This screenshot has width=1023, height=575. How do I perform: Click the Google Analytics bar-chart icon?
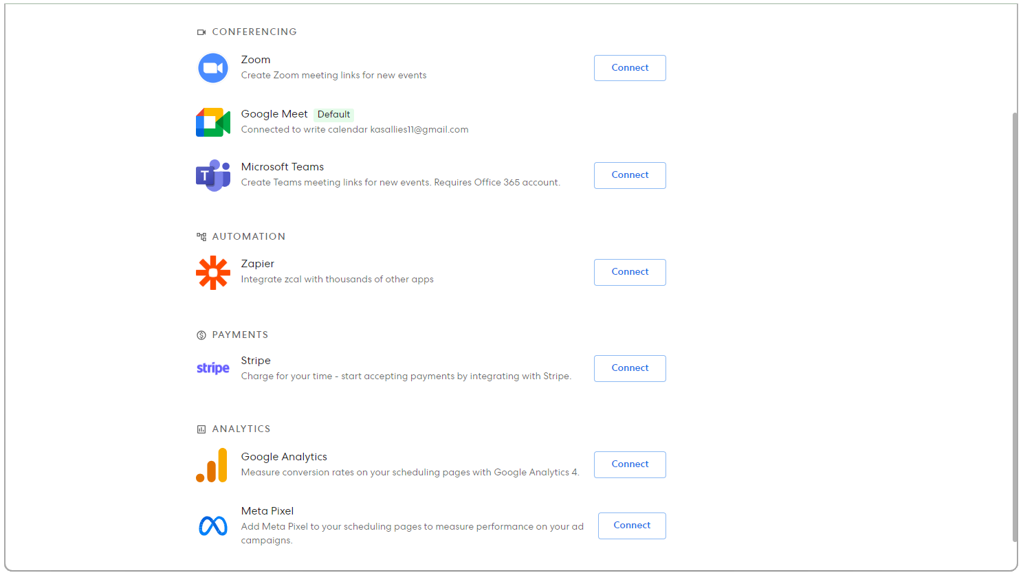(x=212, y=465)
